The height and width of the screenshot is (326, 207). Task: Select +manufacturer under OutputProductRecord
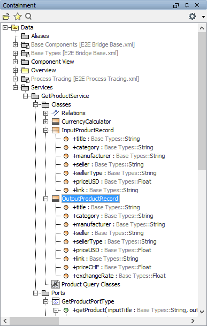119,224
